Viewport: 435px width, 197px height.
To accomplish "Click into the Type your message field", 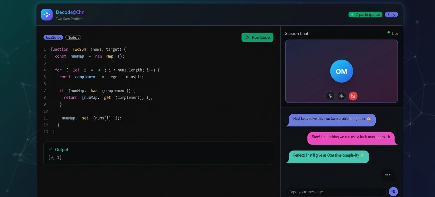I will (x=335, y=192).
